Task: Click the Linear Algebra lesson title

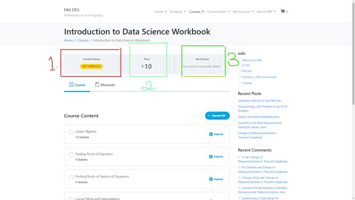Action: 86,132
